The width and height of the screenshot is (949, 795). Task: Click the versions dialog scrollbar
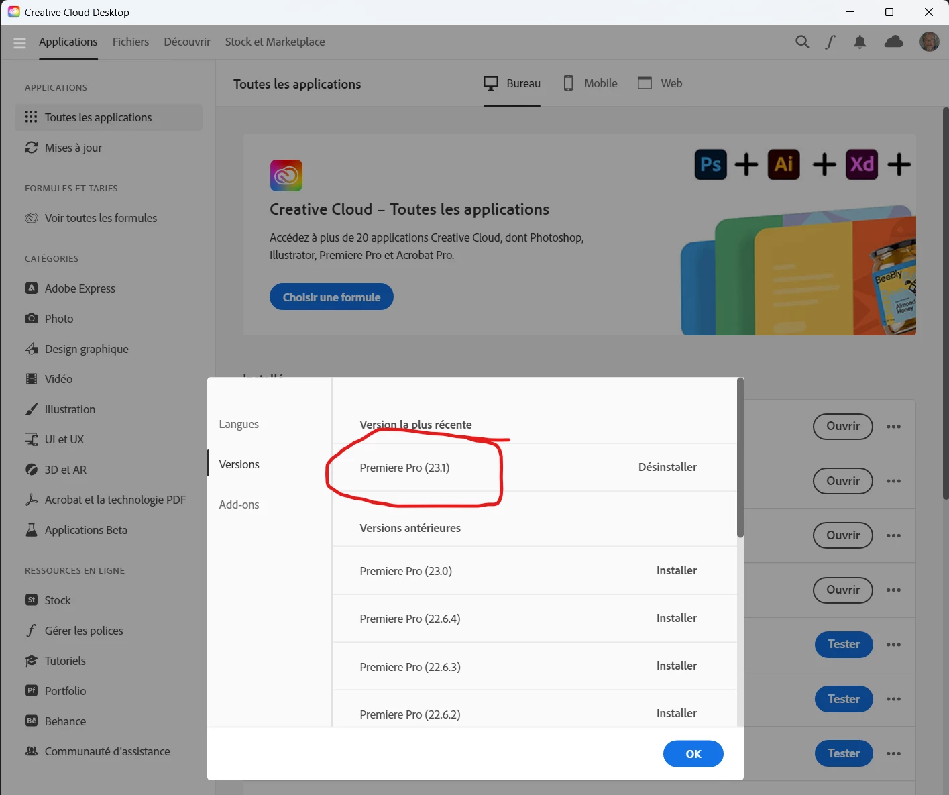coord(740,458)
